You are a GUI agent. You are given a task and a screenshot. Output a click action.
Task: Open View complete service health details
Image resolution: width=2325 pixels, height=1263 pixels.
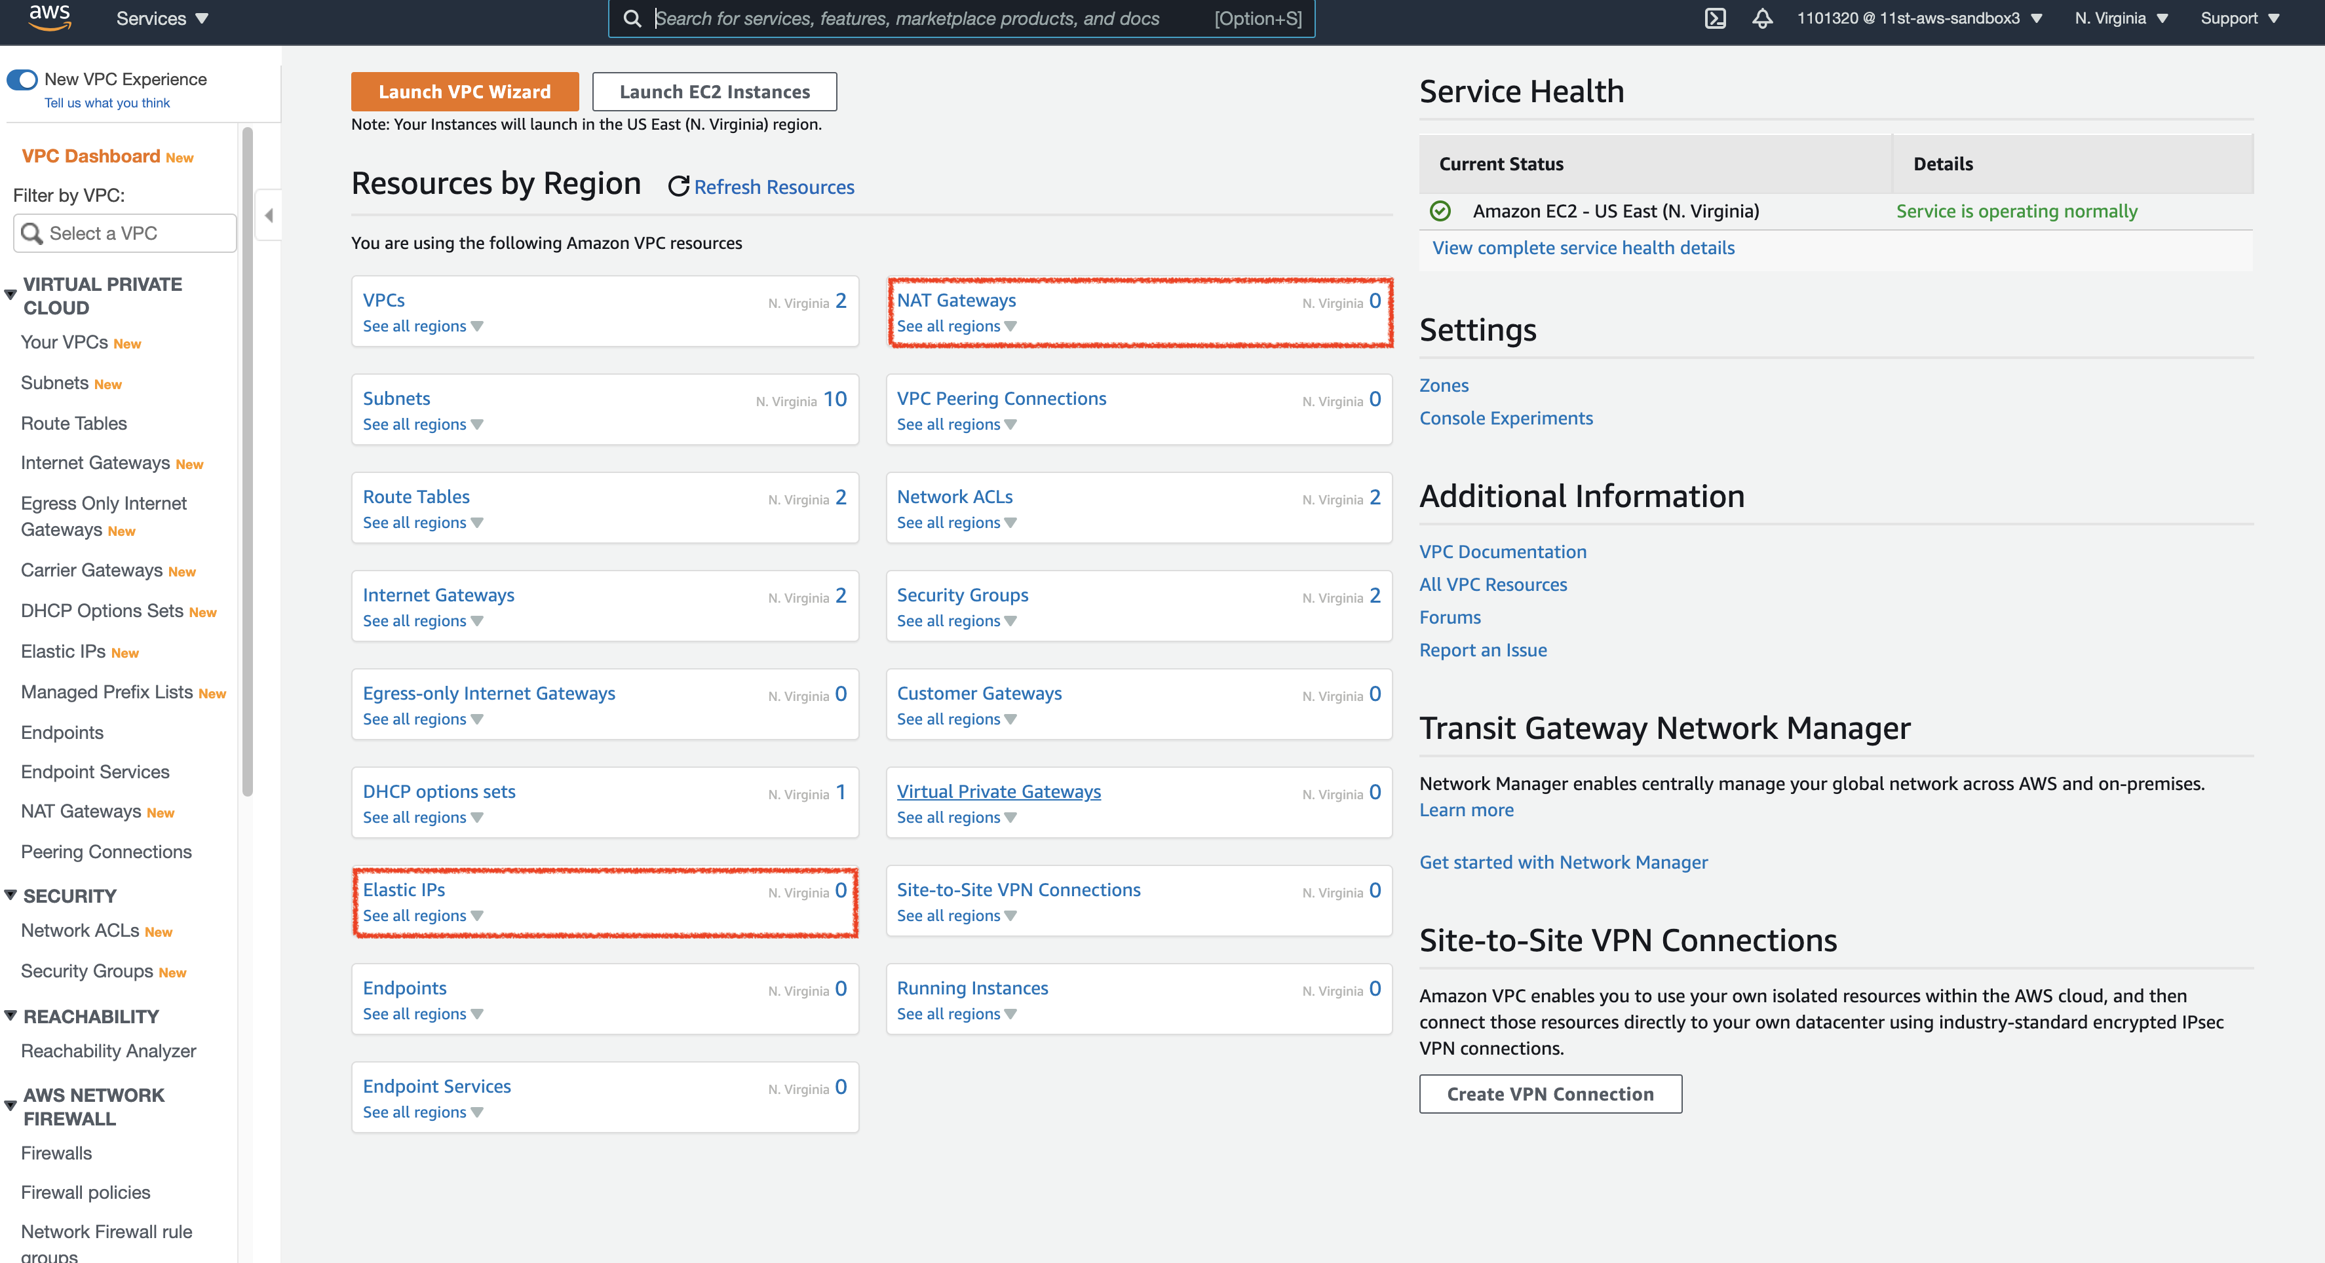(1583, 248)
